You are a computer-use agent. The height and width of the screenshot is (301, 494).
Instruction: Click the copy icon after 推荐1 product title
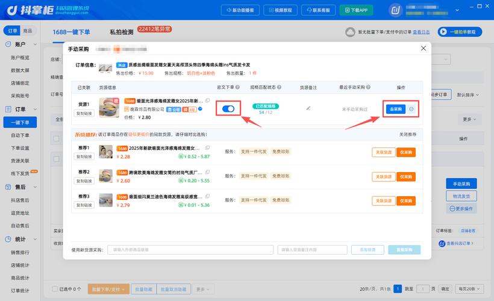(207, 147)
